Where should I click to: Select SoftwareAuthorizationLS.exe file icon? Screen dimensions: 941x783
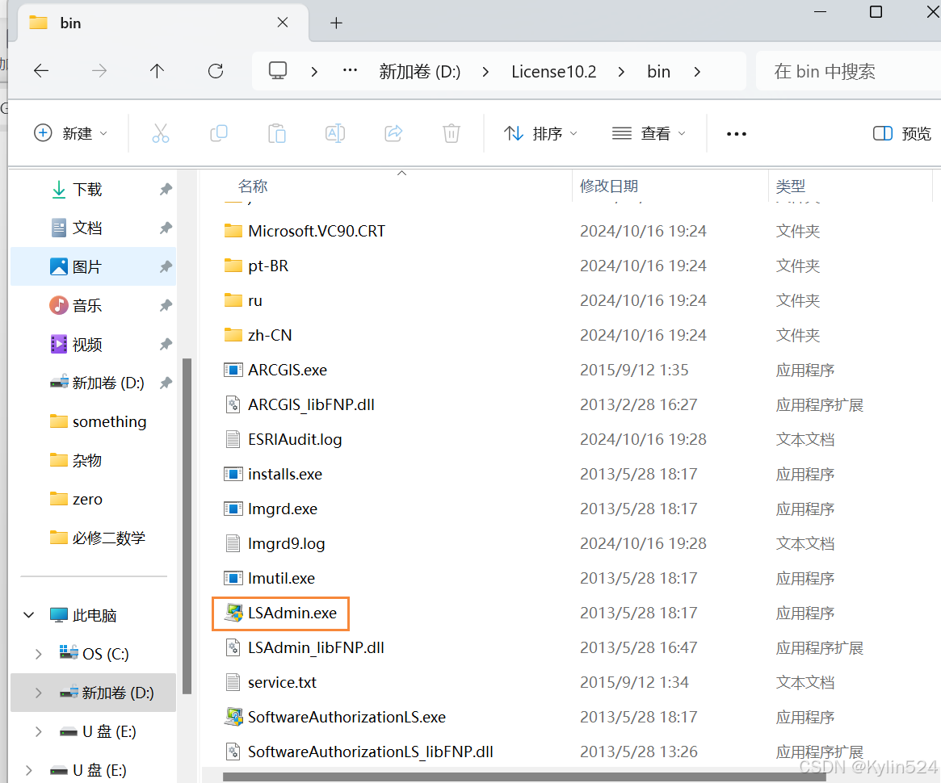tap(233, 717)
